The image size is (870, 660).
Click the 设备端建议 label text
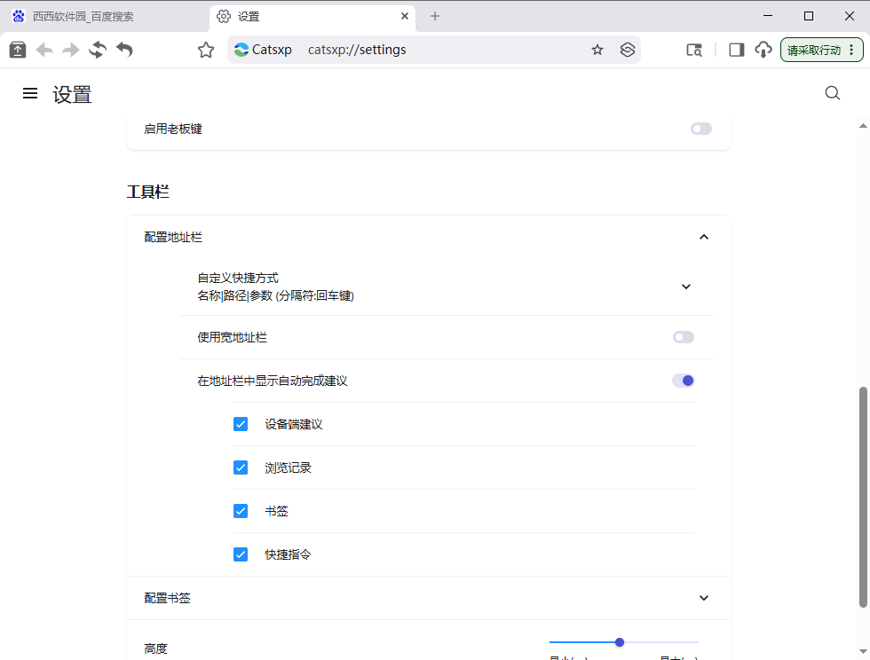point(294,424)
